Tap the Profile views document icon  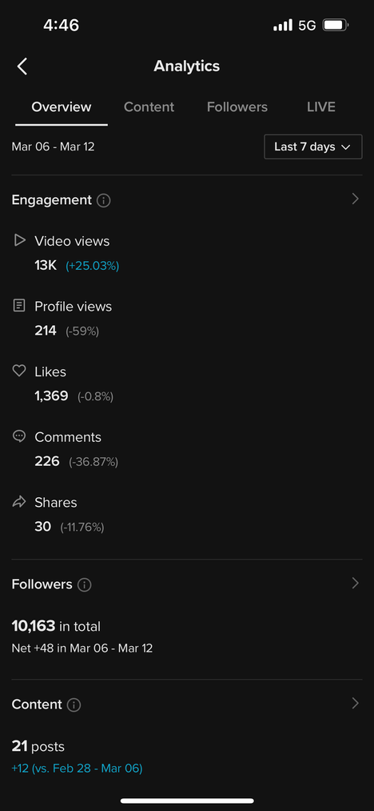click(19, 306)
